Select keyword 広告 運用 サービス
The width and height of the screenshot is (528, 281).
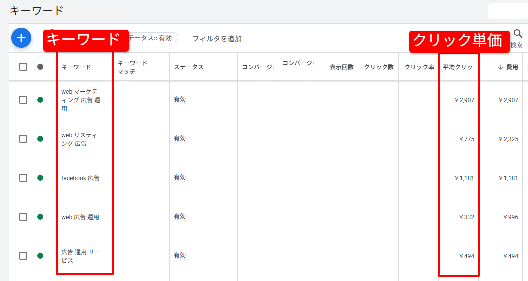(x=81, y=256)
